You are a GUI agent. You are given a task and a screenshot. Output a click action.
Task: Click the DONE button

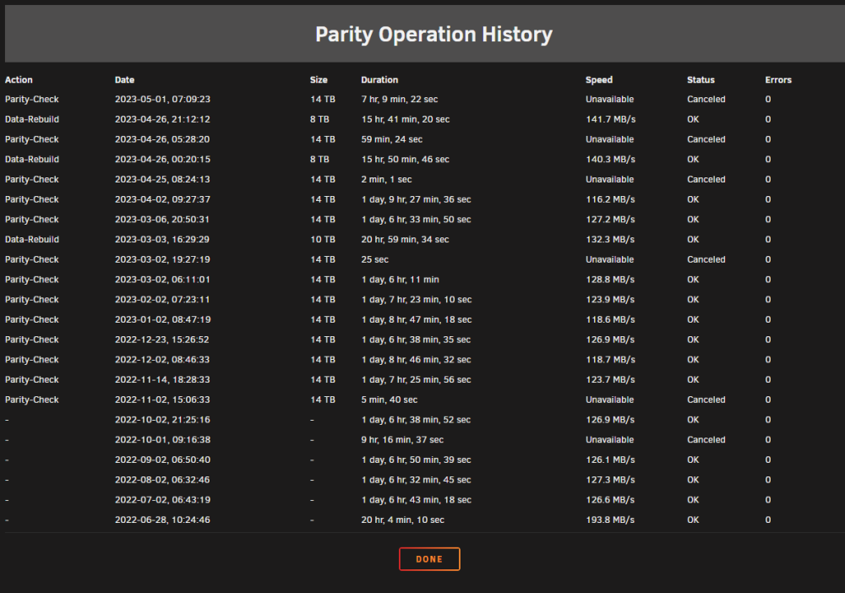[429, 559]
